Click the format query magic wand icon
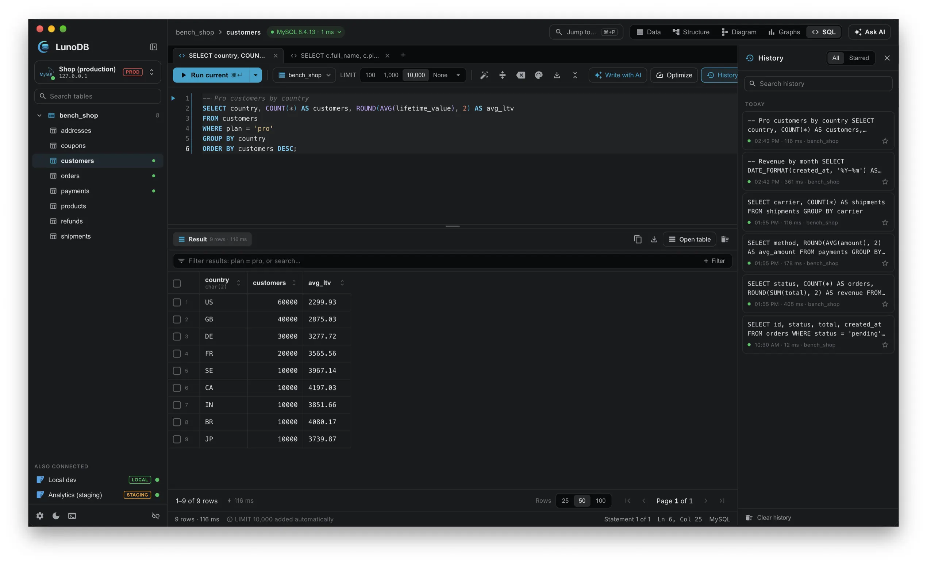Viewport: 927px width, 564px height. point(484,75)
